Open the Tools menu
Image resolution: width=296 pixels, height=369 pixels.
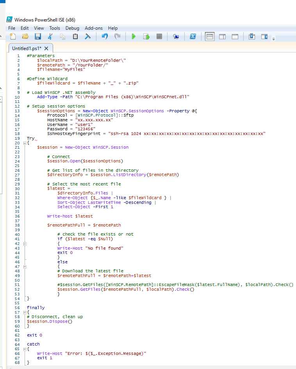(55, 28)
